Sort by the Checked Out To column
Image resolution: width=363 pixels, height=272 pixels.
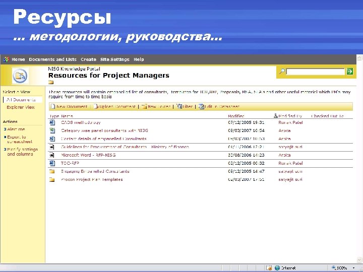coord(327,116)
